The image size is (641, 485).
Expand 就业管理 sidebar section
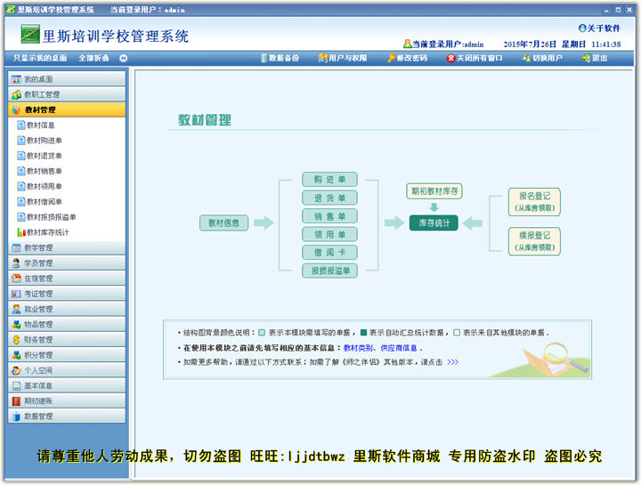click(67, 309)
